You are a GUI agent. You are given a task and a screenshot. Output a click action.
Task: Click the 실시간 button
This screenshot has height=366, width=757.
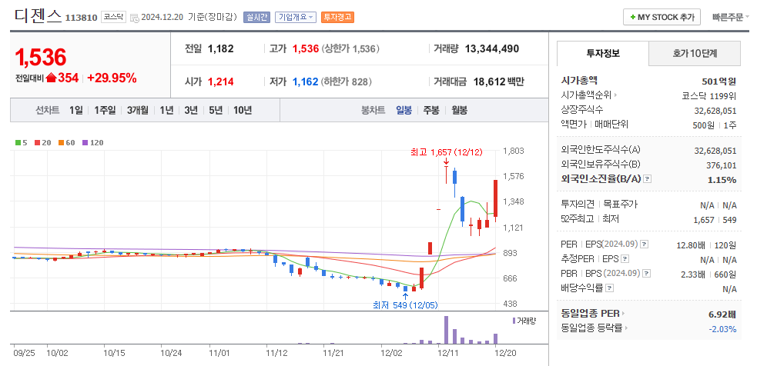pos(257,18)
